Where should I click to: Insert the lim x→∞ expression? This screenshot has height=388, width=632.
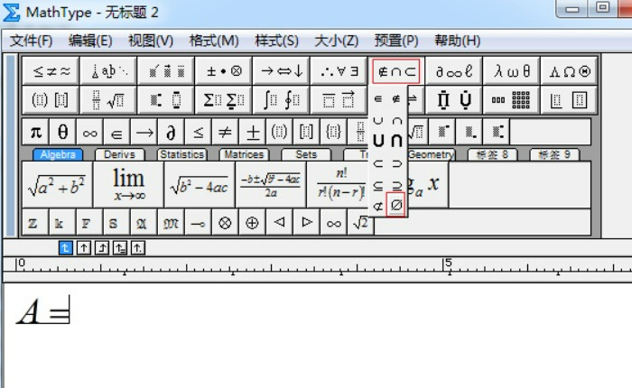pos(128,185)
